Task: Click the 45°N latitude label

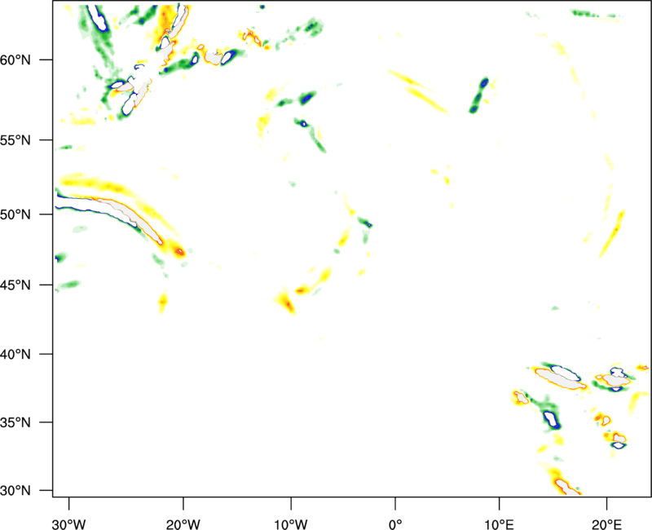Action: point(15,285)
